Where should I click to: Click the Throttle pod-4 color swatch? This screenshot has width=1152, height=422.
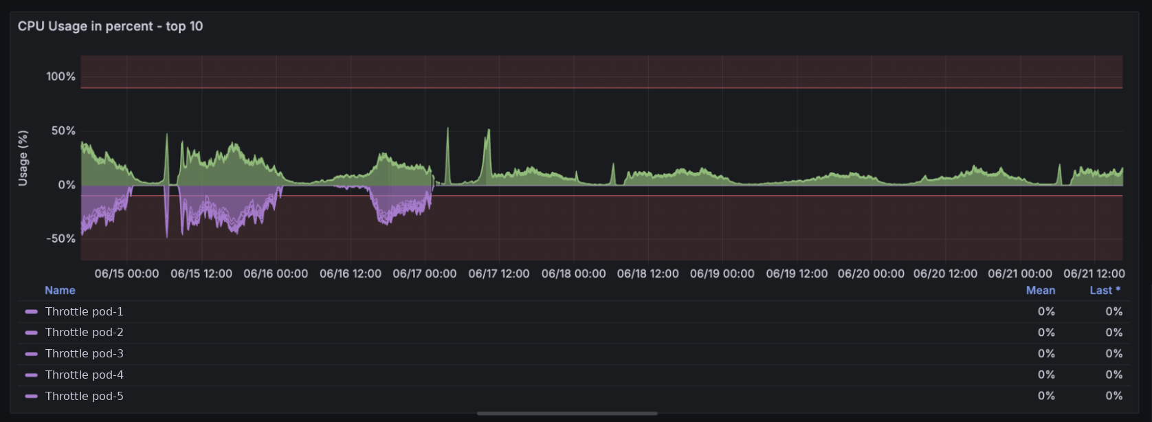tap(31, 375)
